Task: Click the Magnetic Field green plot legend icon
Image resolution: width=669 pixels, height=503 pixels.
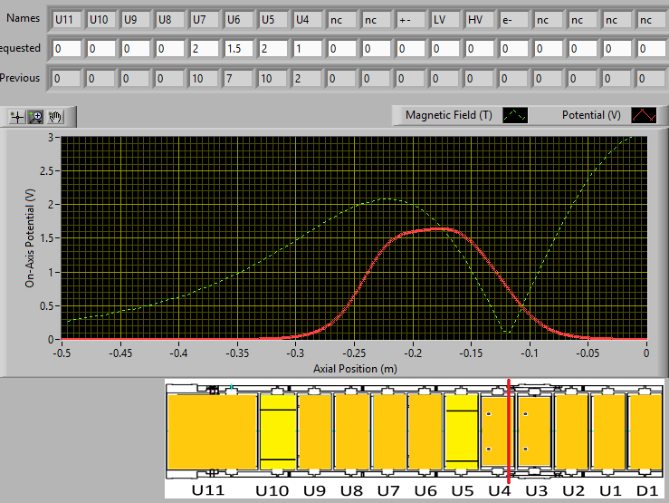Action: [x=514, y=115]
